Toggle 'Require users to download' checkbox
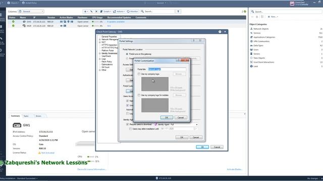 point(128,124)
